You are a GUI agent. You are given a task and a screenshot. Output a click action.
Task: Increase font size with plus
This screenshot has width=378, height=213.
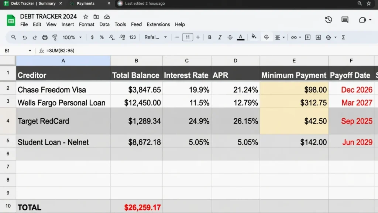[x=198, y=37]
